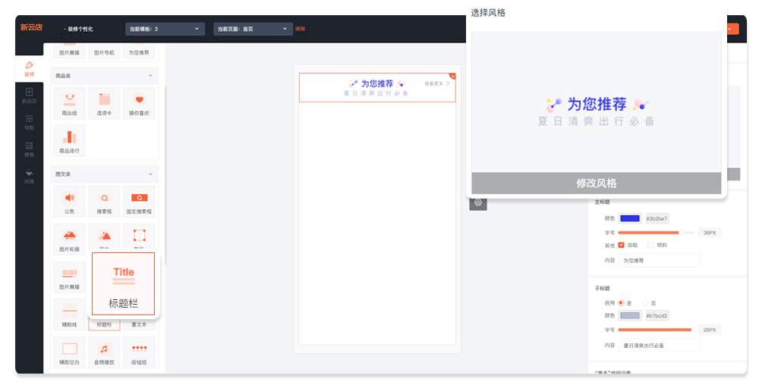Collapse the 商品类 category section

(150, 76)
